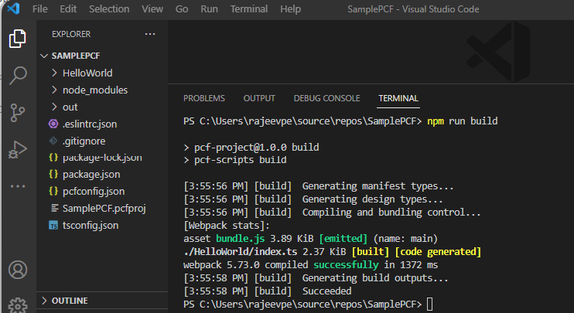Show additional views ellipsis in activity bar
The image size is (574, 313).
tap(17, 186)
